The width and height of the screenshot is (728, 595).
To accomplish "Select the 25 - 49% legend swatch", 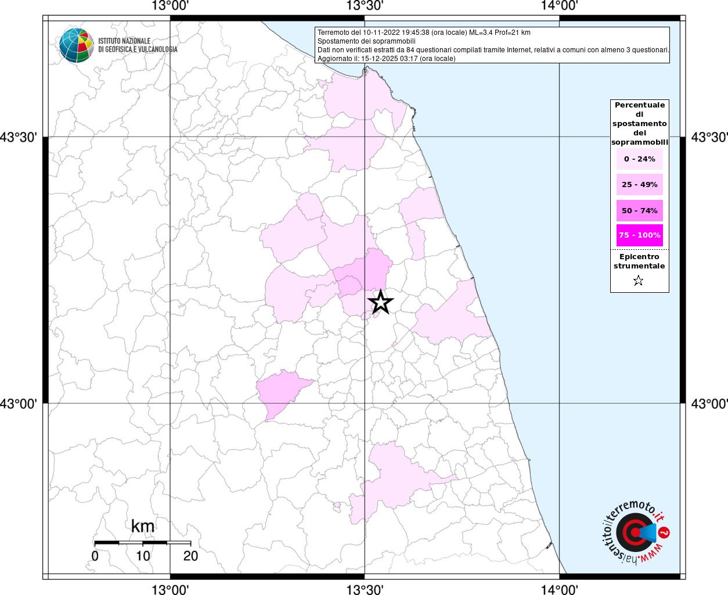I will pyautogui.click(x=639, y=185).
